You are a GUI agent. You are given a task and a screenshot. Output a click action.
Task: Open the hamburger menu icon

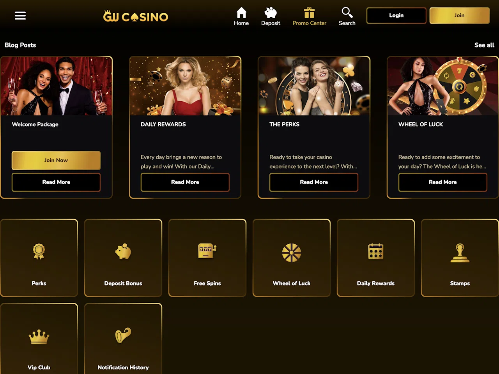point(20,16)
